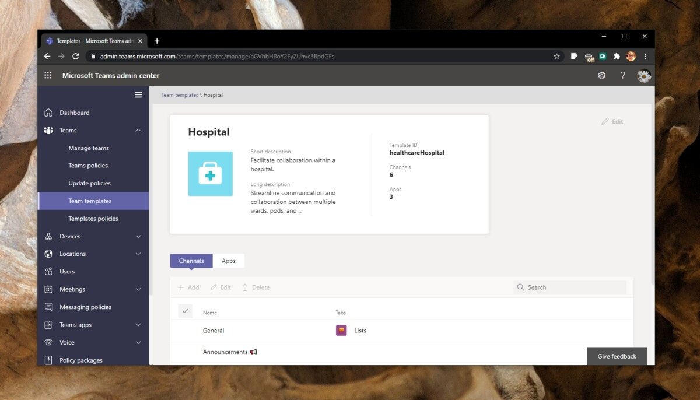Open the Voice phone icon

48,342
